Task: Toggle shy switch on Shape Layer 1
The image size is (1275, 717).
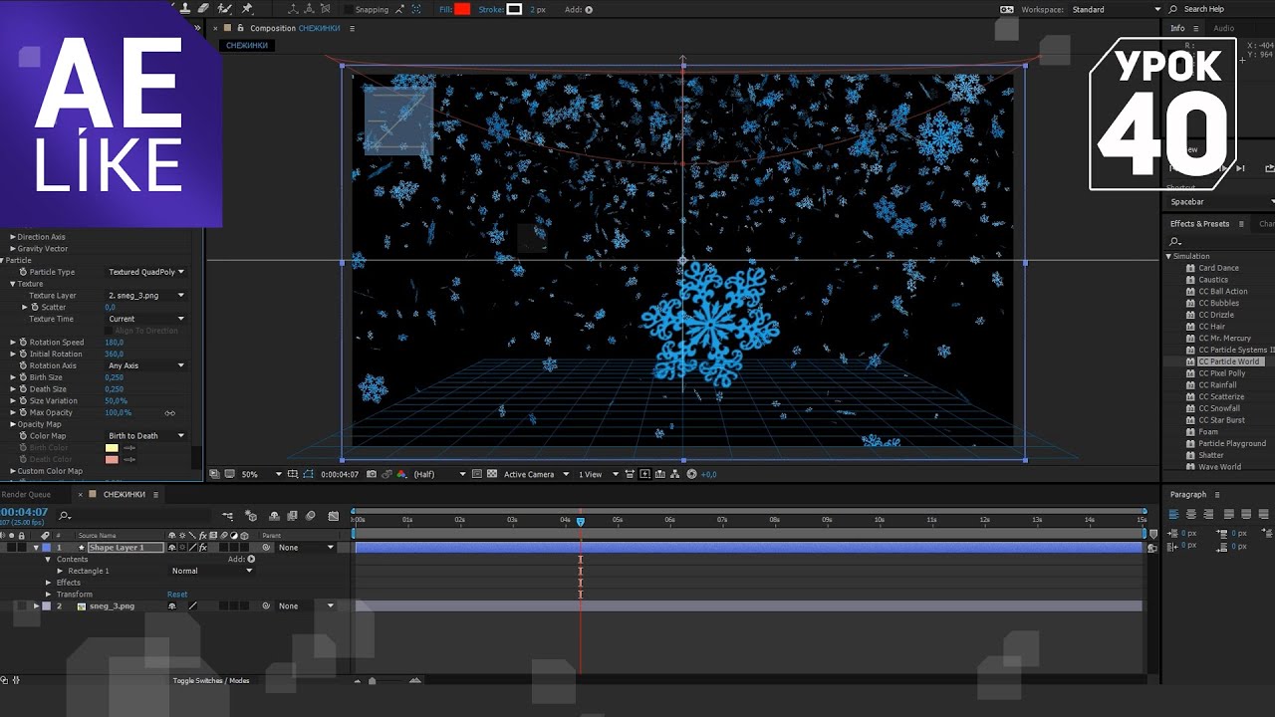Action: click(x=172, y=548)
